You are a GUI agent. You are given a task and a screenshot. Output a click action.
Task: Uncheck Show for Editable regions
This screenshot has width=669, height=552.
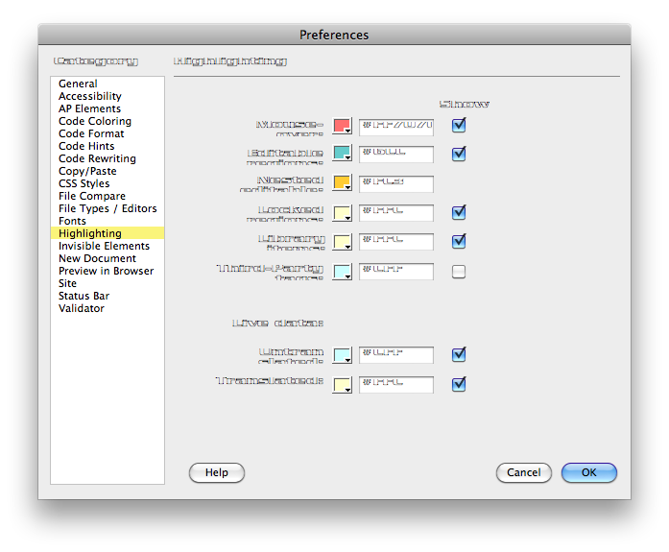(459, 154)
